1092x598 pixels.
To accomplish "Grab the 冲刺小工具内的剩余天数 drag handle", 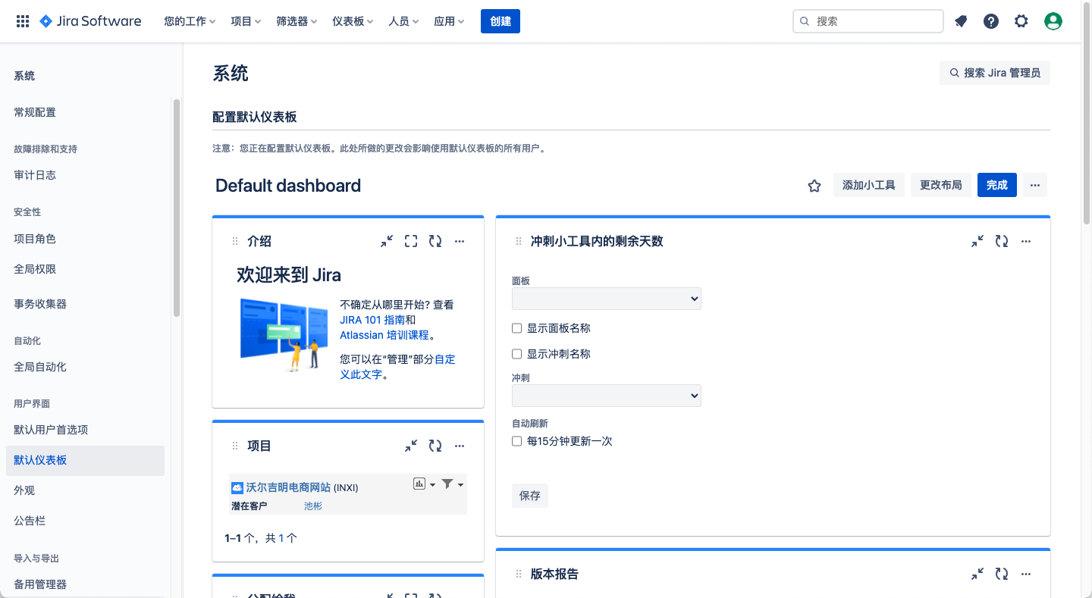I will click(519, 241).
